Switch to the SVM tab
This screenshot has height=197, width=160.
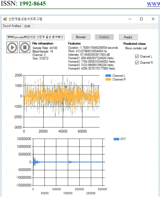tap(27, 26)
